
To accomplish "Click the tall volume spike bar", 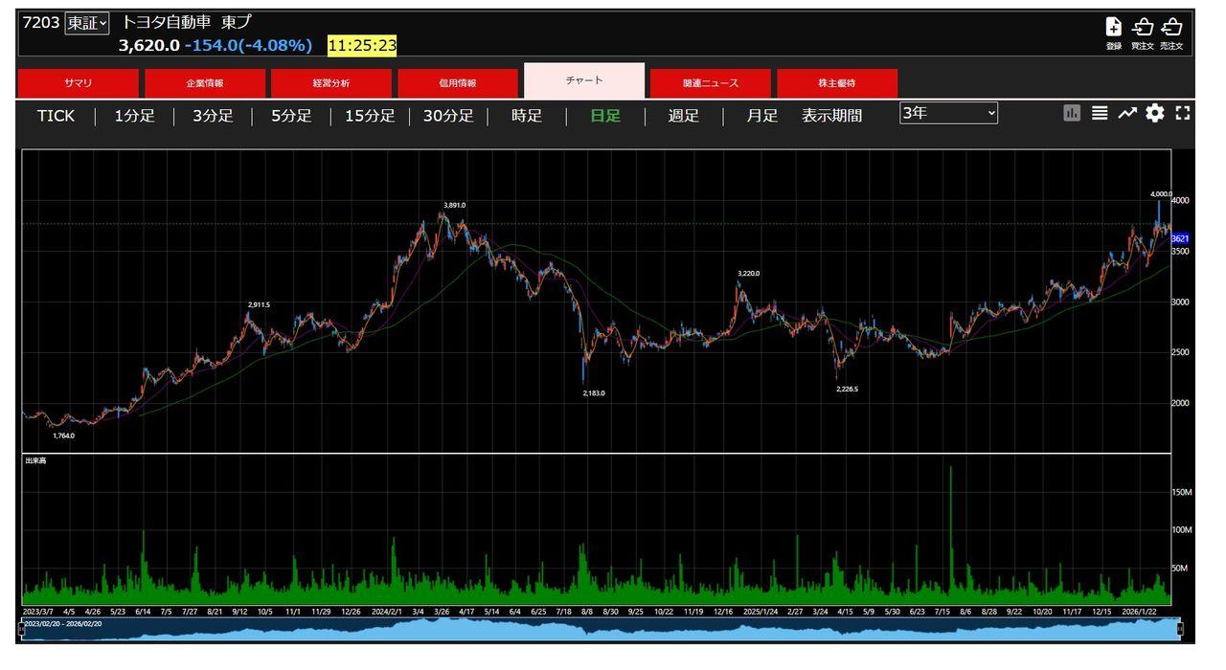I will point(950,536).
